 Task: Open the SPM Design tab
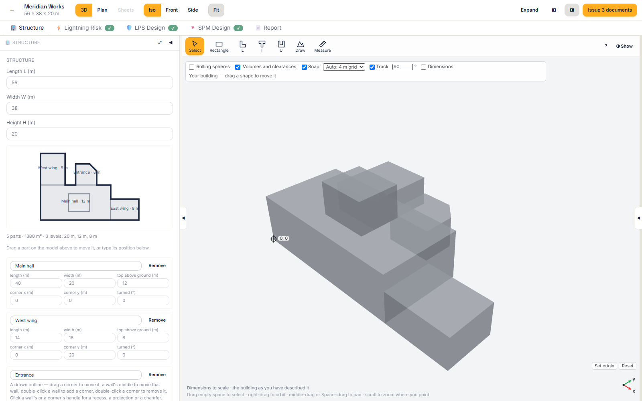(x=217, y=28)
